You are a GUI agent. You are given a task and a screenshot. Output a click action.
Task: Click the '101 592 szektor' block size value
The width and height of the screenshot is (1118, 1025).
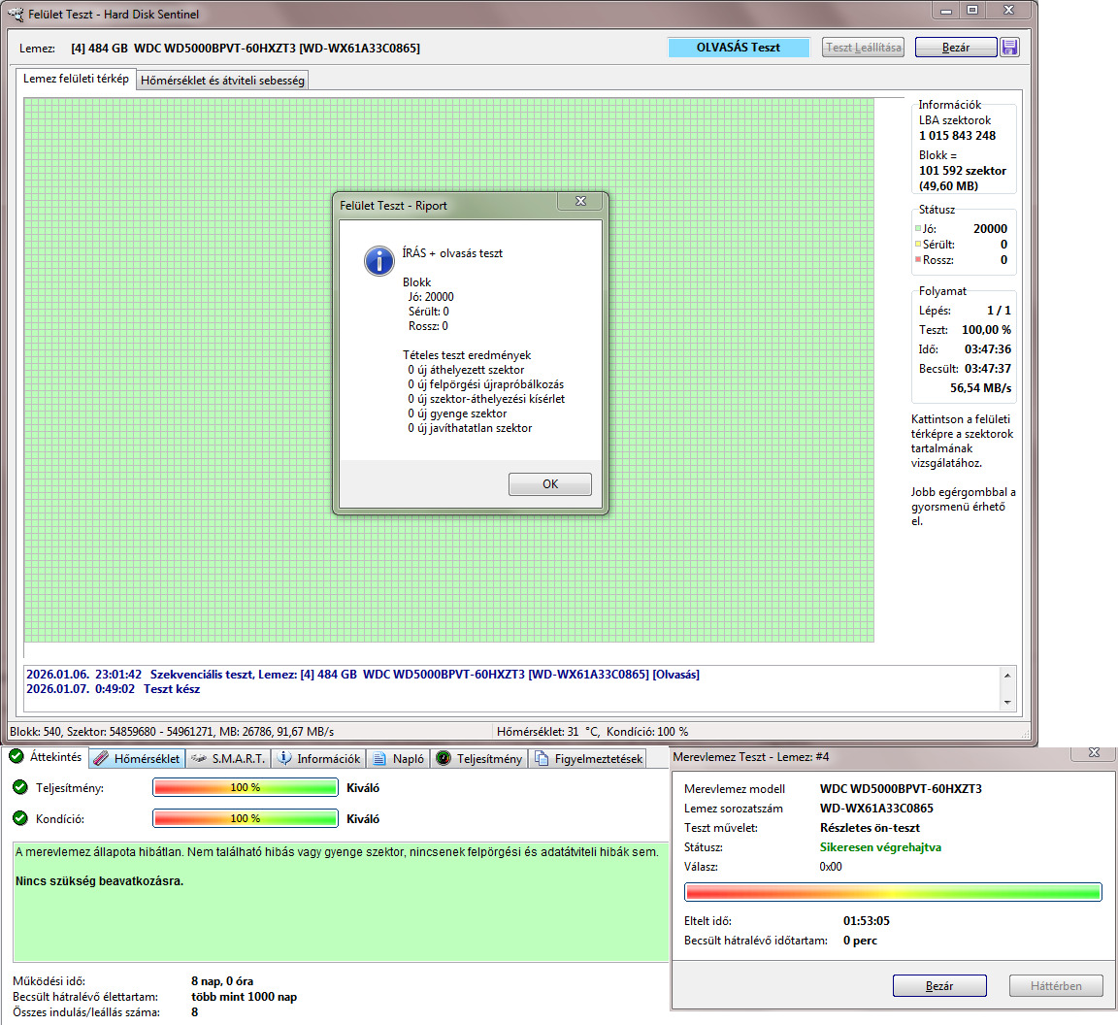click(963, 171)
